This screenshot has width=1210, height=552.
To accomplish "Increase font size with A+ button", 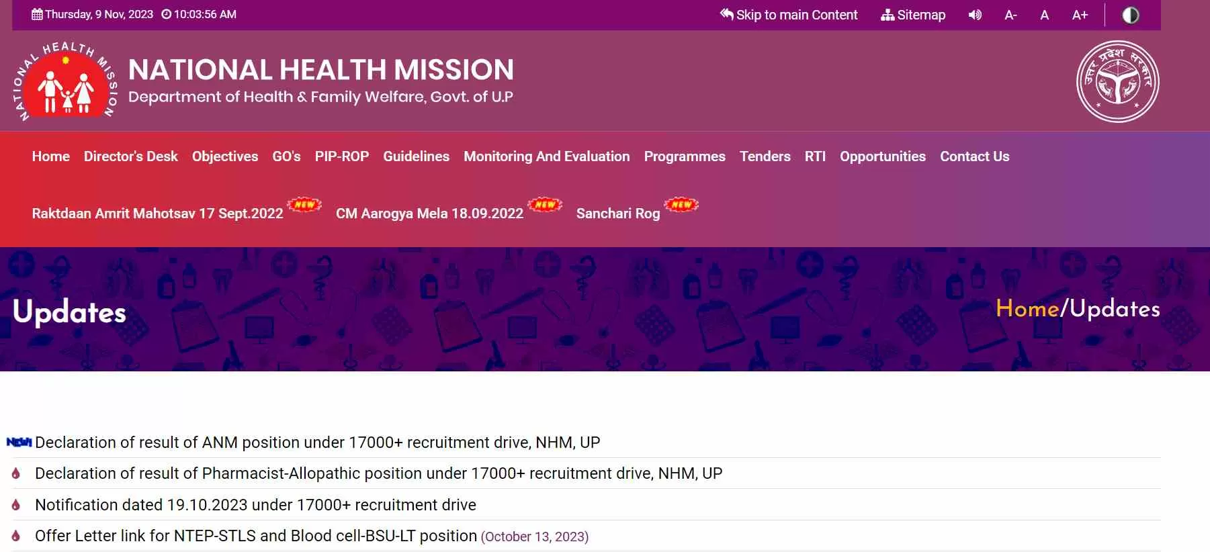I will point(1080,15).
